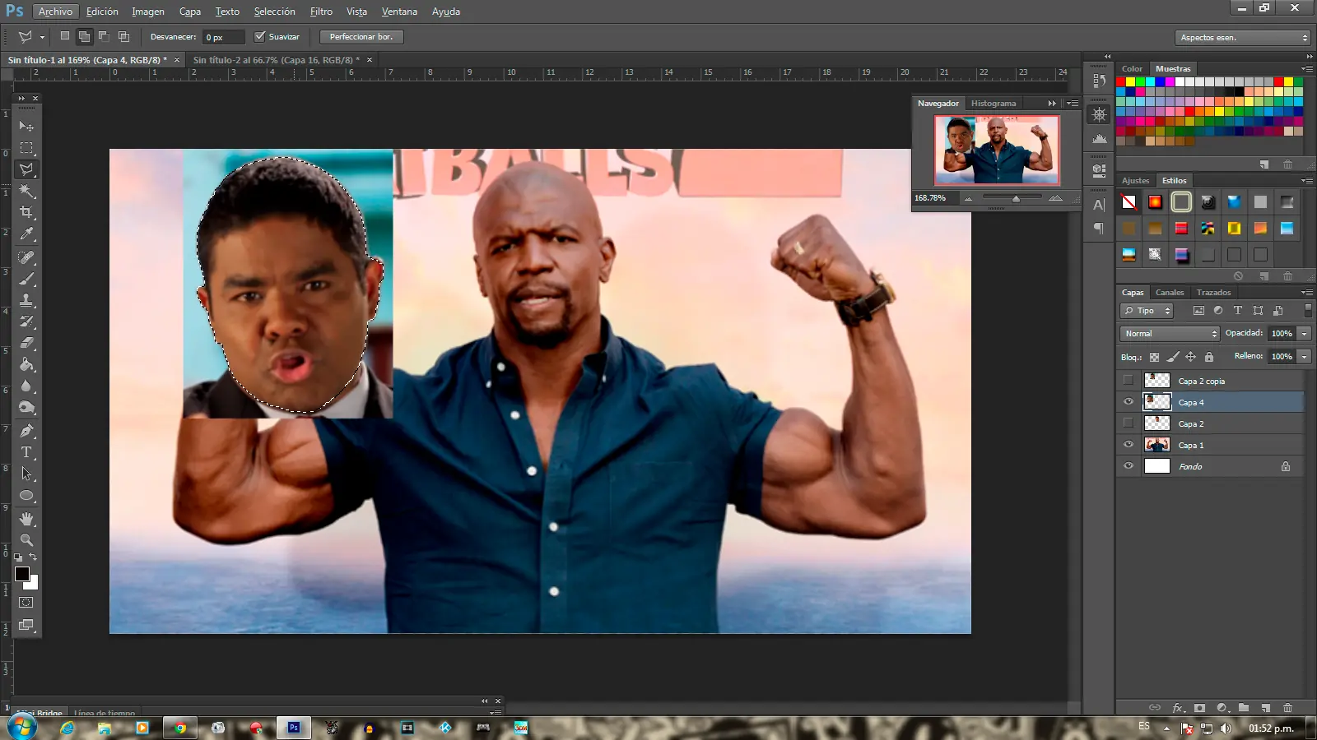
Task: Click the Intersect with selection mode icon
Action: coord(123,36)
